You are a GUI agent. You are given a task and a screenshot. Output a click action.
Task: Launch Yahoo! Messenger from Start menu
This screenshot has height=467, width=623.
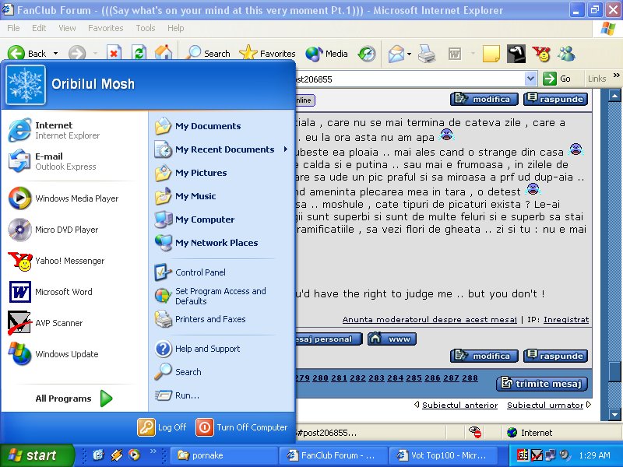click(x=74, y=261)
